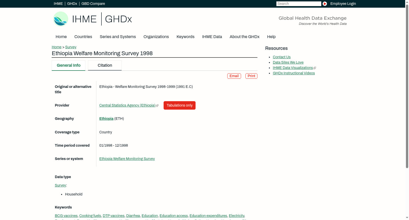Viewport: 409px width, 220px height.
Task: Open the DTP vaccines keyword
Action: click(x=113, y=216)
